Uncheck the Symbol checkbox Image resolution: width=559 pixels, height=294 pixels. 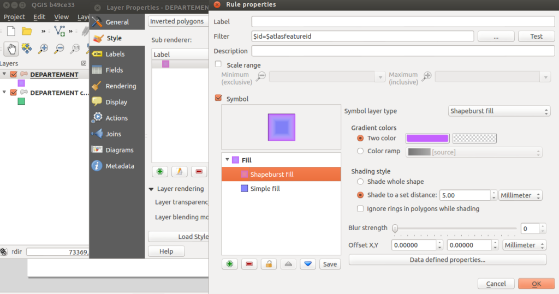click(218, 98)
